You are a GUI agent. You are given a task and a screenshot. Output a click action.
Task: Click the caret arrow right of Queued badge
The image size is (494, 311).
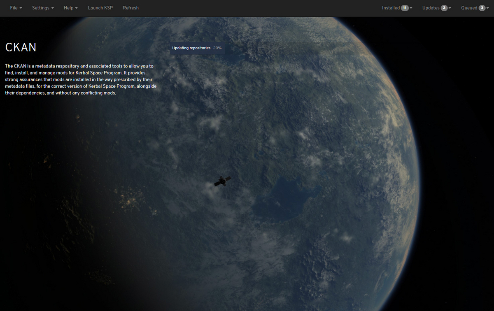tap(489, 8)
